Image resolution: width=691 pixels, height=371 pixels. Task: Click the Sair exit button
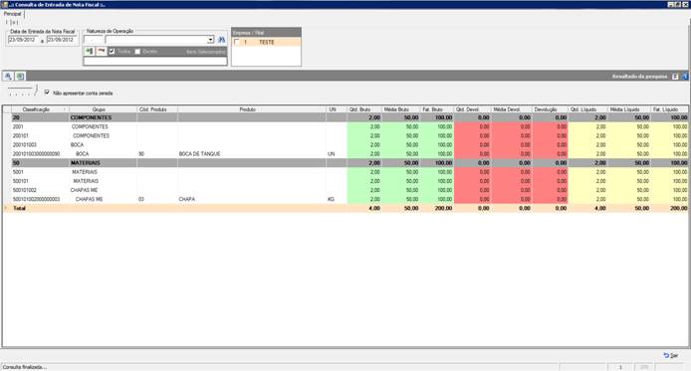(671, 356)
